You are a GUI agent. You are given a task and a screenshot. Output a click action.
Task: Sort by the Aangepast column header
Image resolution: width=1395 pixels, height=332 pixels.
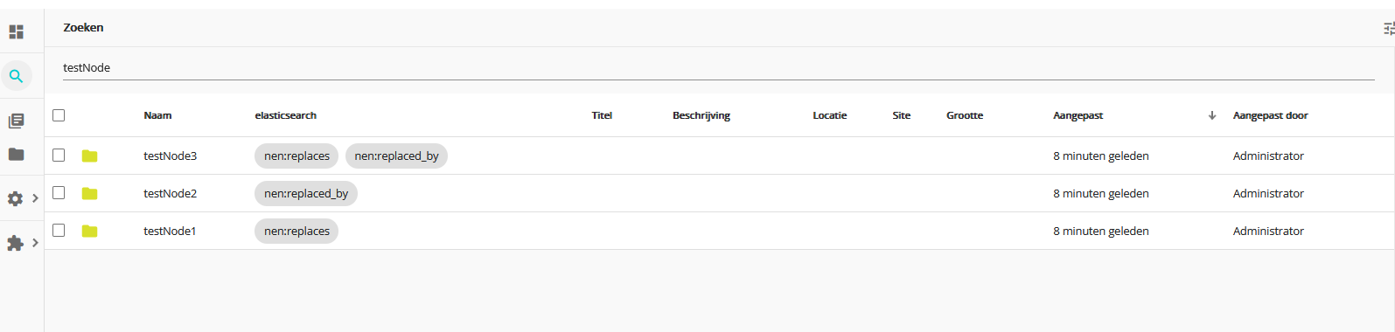pyautogui.click(x=1078, y=115)
